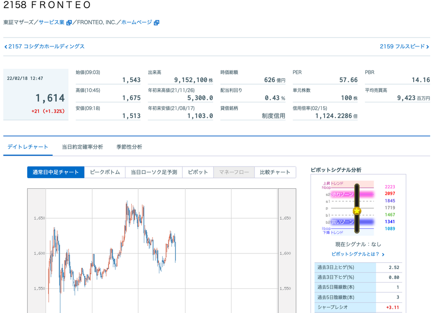Click the gold star pivot marker
Image resolution: width=436 pixels, height=313 pixels.
coord(357,211)
